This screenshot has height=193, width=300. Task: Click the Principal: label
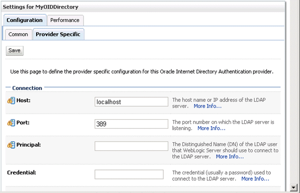29,145
